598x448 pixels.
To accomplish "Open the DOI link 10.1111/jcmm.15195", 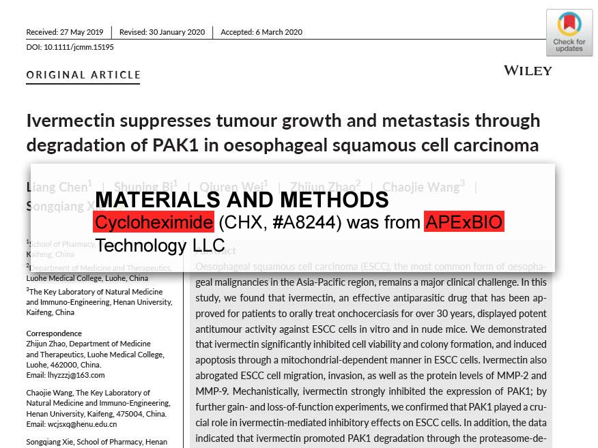I will 70,48.
